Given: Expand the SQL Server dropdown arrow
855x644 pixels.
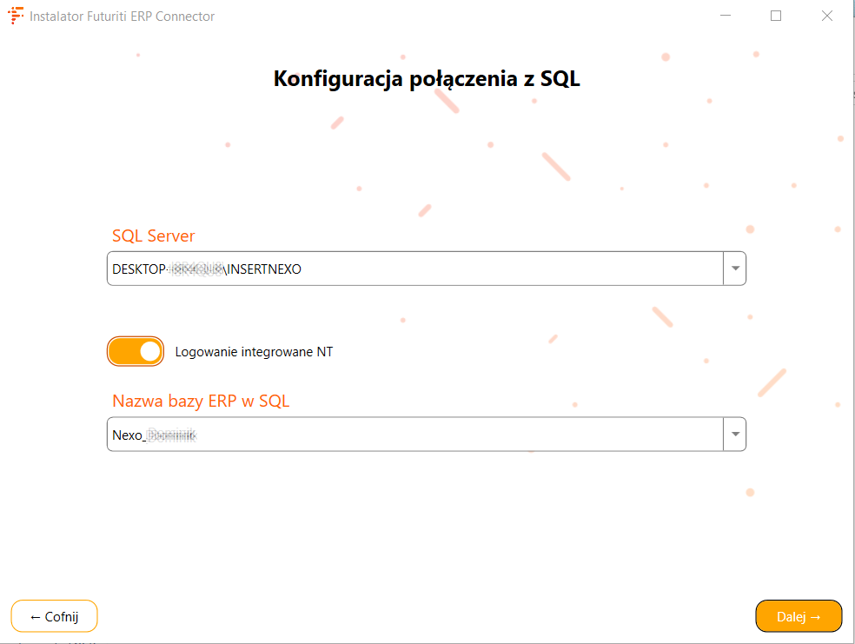Looking at the screenshot, I should (x=735, y=269).
